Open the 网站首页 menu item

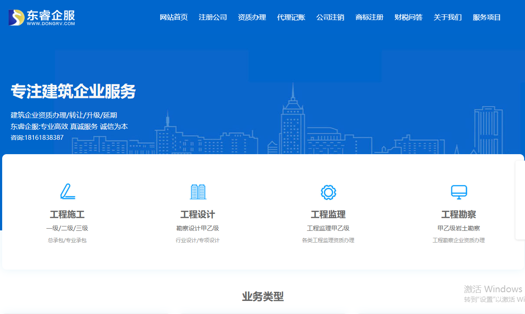tap(174, 17)
